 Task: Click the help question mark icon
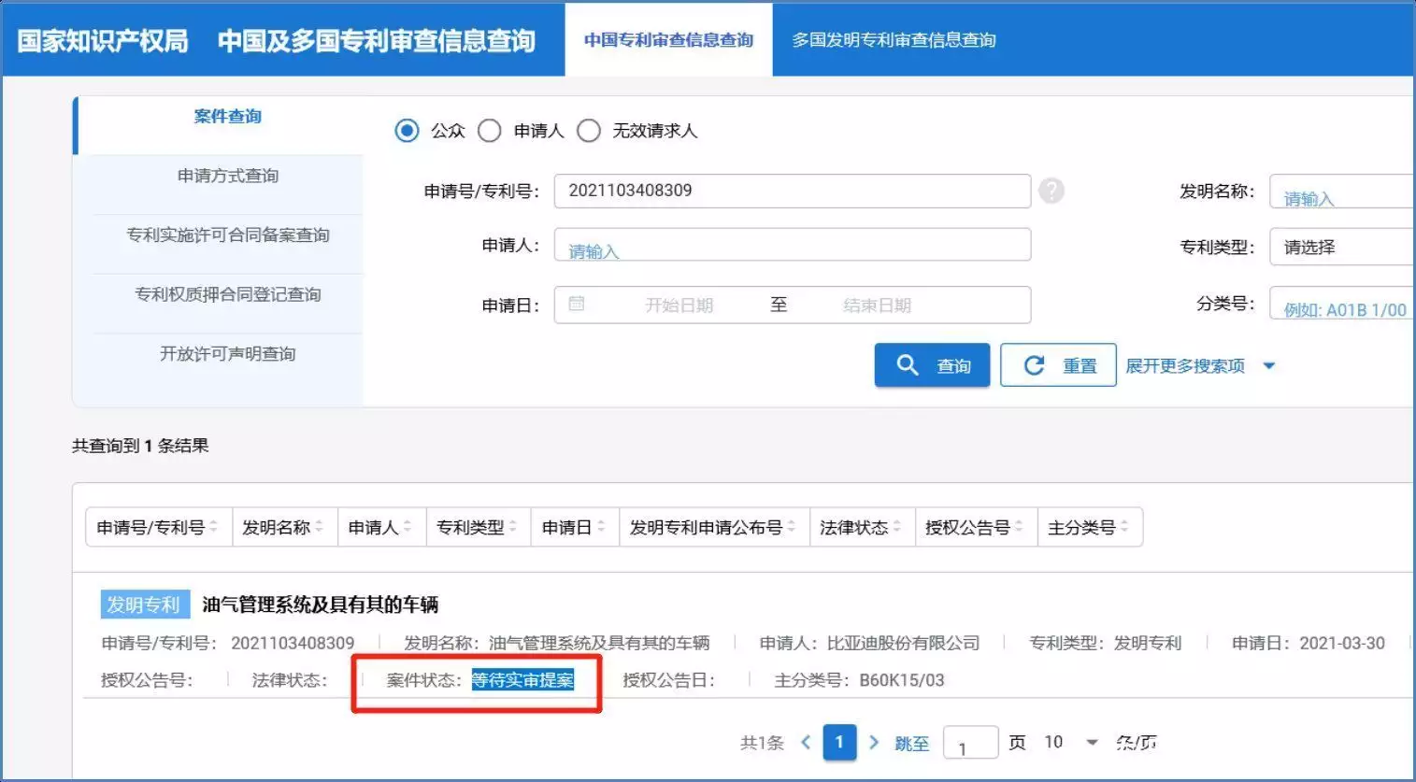(1051, 191)
